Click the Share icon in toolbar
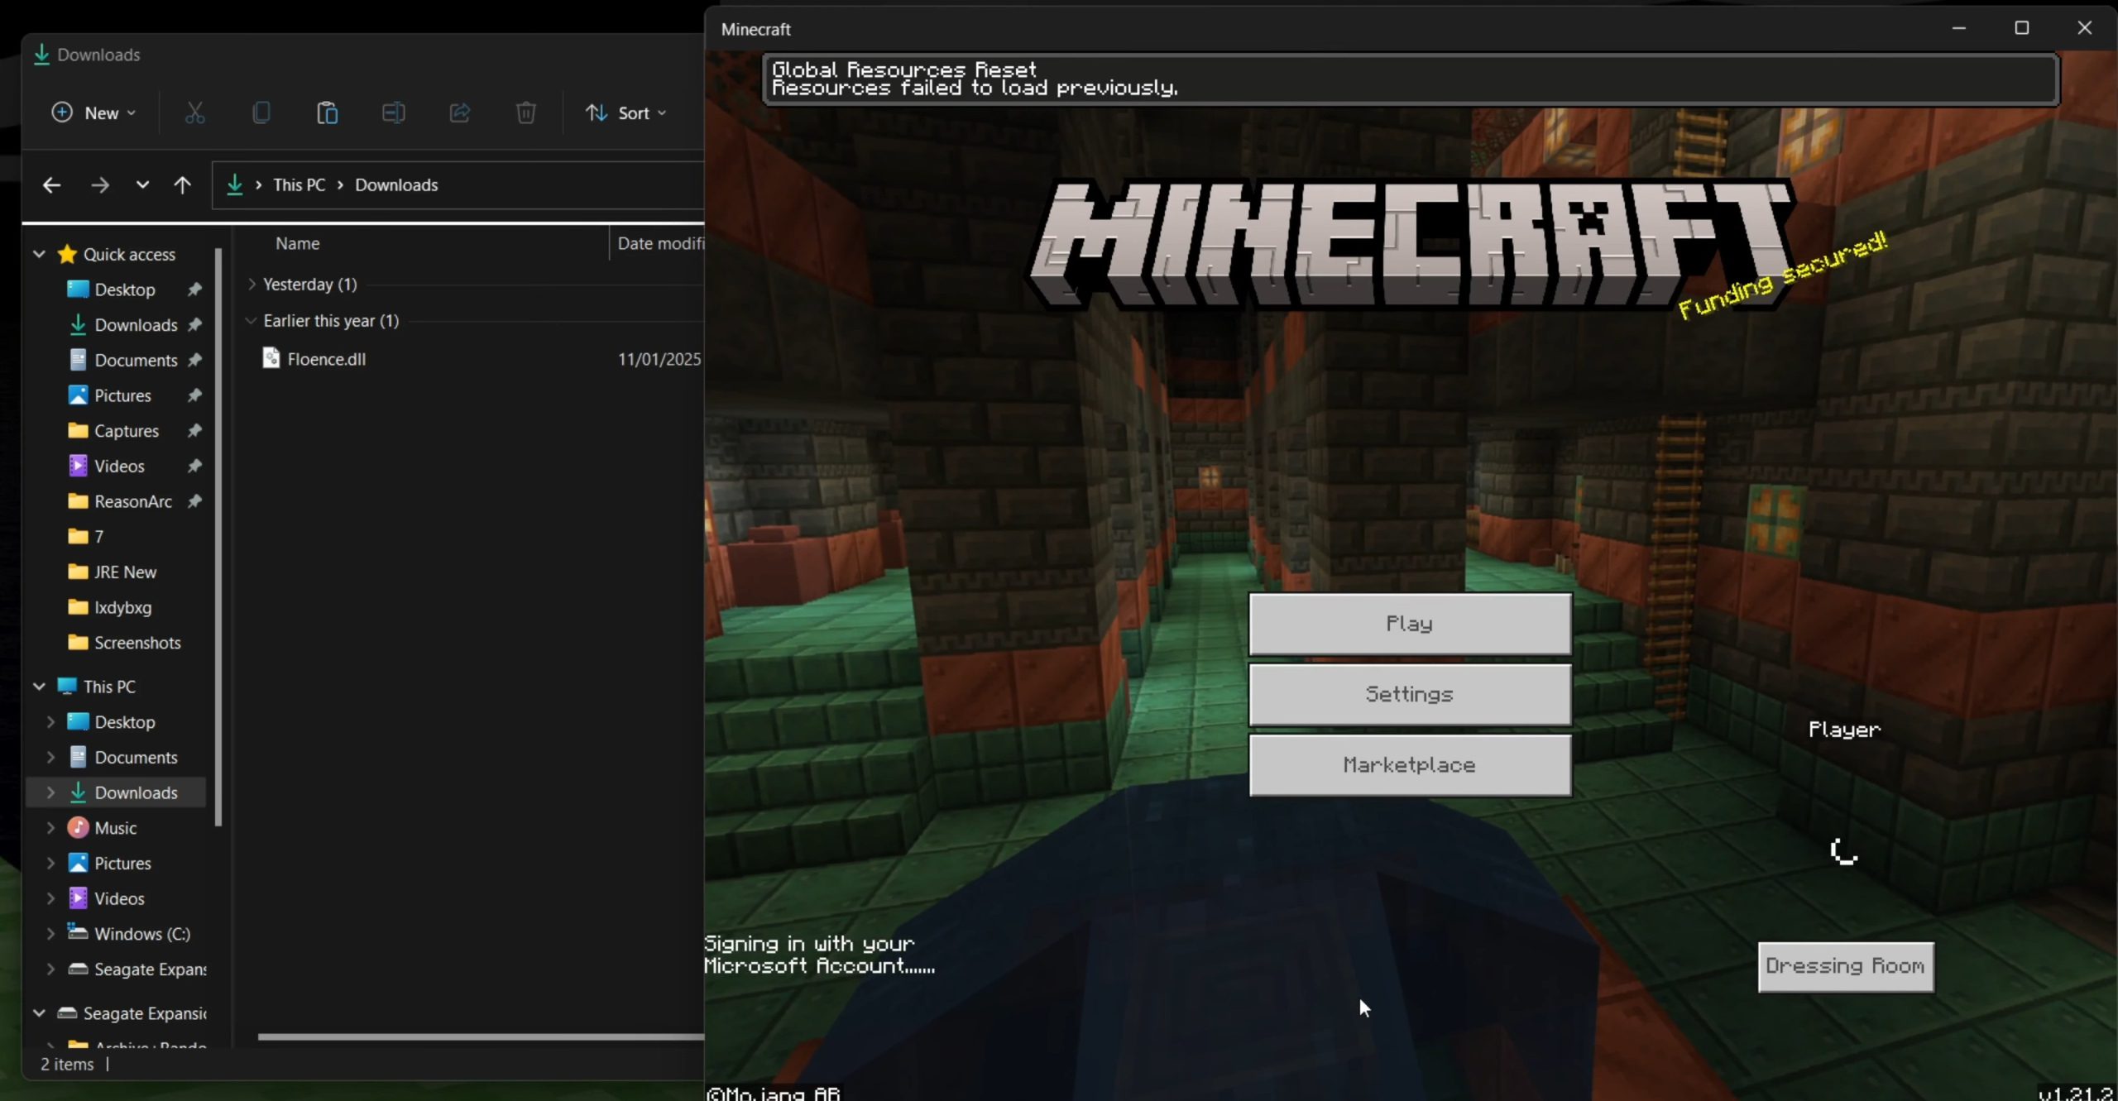The image size is (2118, 1101). [459, 112]
